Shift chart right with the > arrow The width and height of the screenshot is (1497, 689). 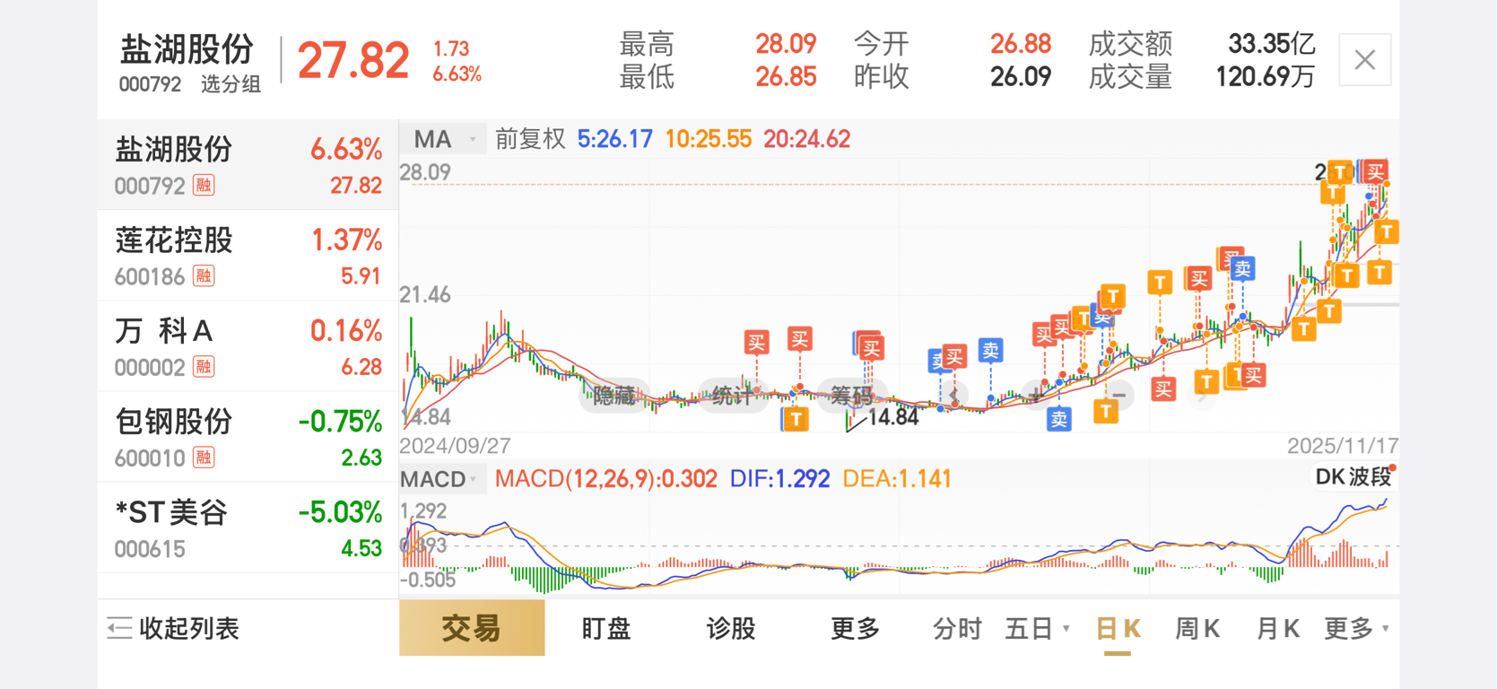1201,395
